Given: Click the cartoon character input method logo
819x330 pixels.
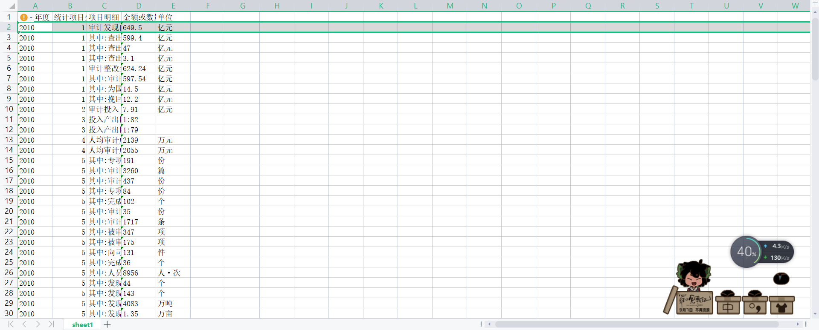Looking at the screenshot, I should pos(694,287).
